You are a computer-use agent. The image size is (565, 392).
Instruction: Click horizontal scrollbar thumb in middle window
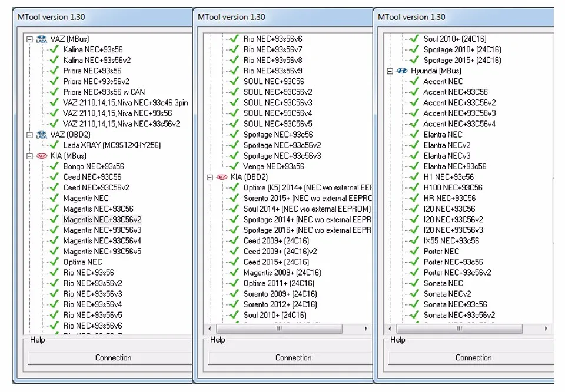[x=279, y=329]
